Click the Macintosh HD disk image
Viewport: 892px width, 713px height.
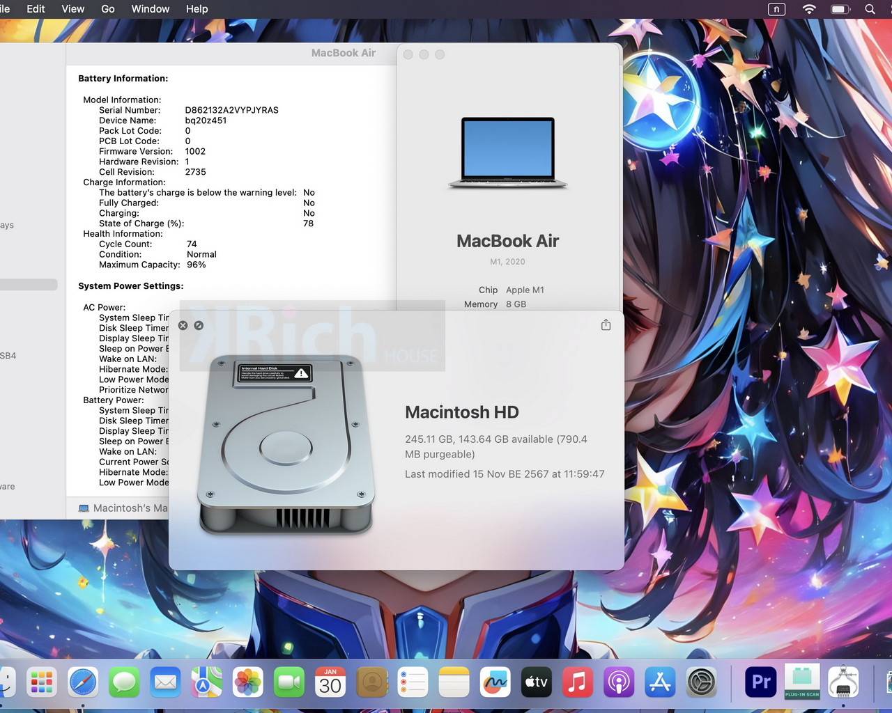(x=286, y=444)
